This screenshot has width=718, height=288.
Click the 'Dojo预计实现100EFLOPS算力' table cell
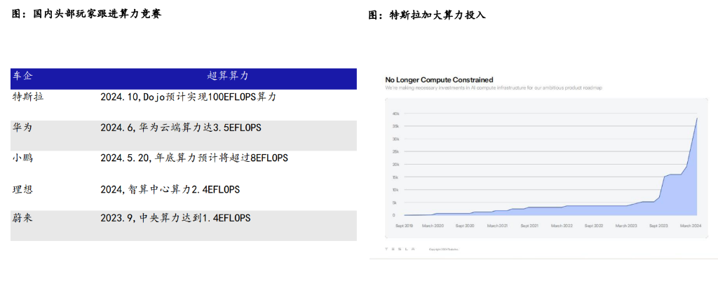[188, 97]
